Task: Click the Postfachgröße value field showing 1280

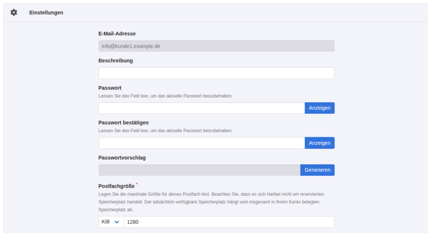Action: (x=229, y=222)
